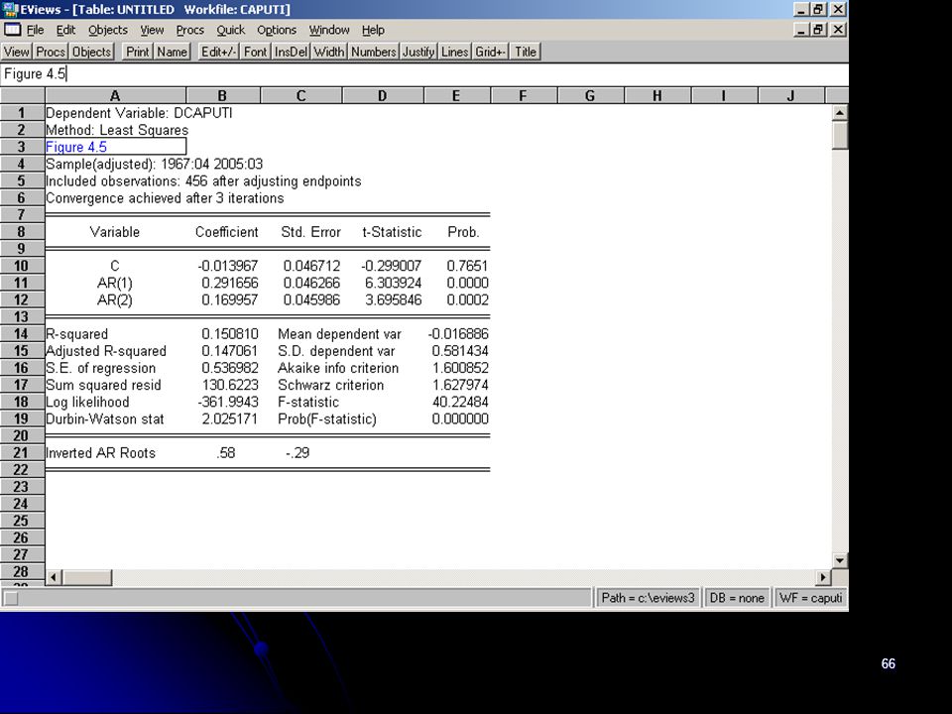Viewport: 952px width, 714px height.
Task: Click the Width toolbar button
Action: click(x=329, y=52)
